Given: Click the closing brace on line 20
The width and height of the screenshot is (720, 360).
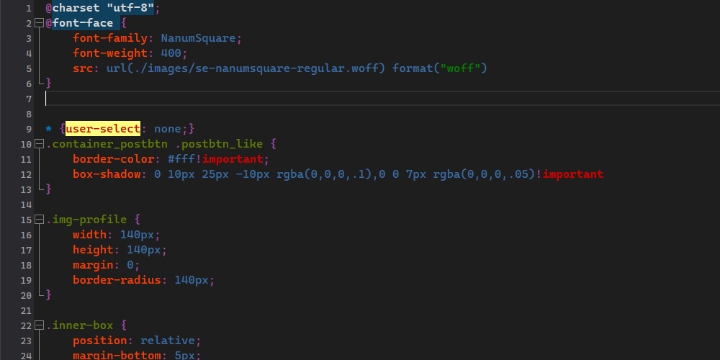Looking at the screenshot, I should tap(49, 296).
